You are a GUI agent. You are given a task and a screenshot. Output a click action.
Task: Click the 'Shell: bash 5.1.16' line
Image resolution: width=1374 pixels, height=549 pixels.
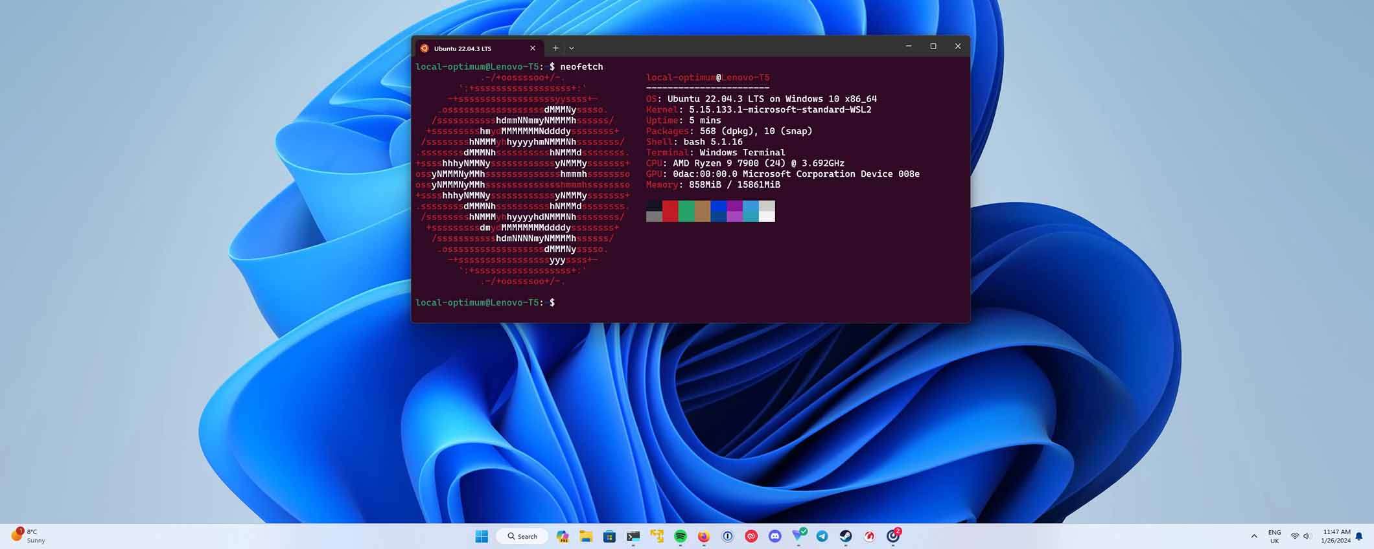pyautogui.click(x=694, y=142)
